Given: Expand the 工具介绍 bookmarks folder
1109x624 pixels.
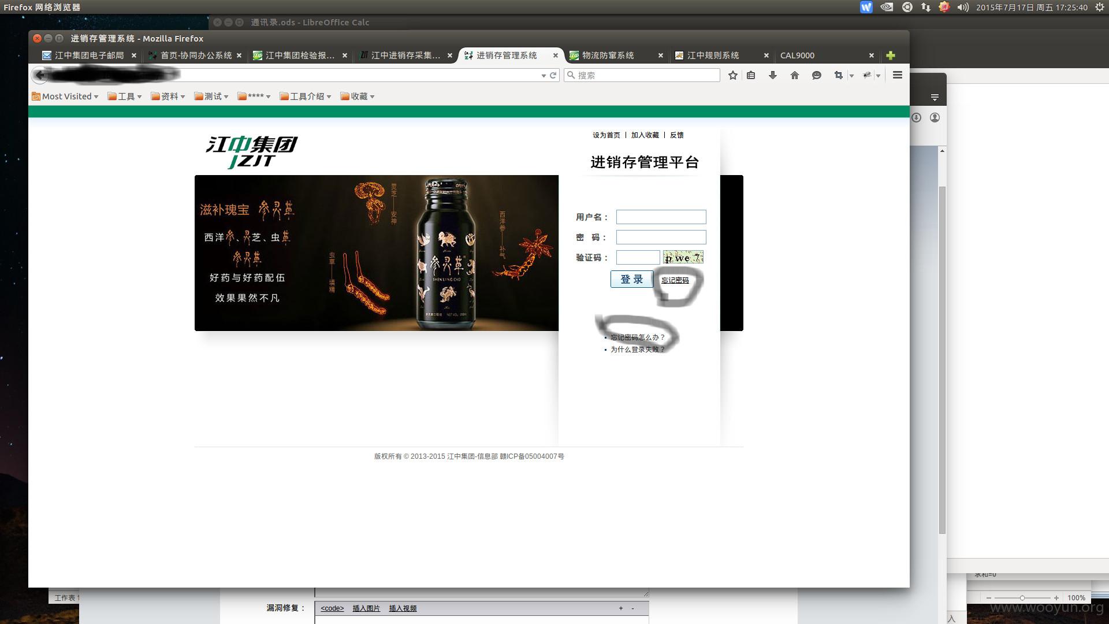Looking at the screenshot, I should [306, 96].
